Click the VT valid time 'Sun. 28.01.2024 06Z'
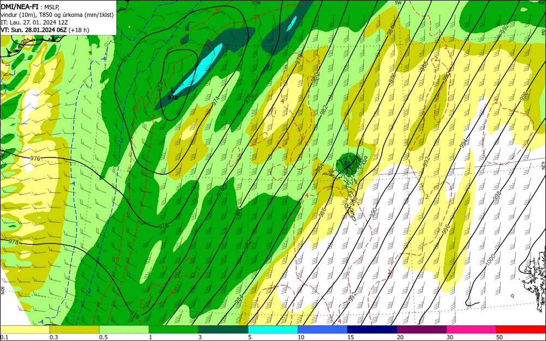546x341 pixels. pyautogui.click(x=39, y=30)
